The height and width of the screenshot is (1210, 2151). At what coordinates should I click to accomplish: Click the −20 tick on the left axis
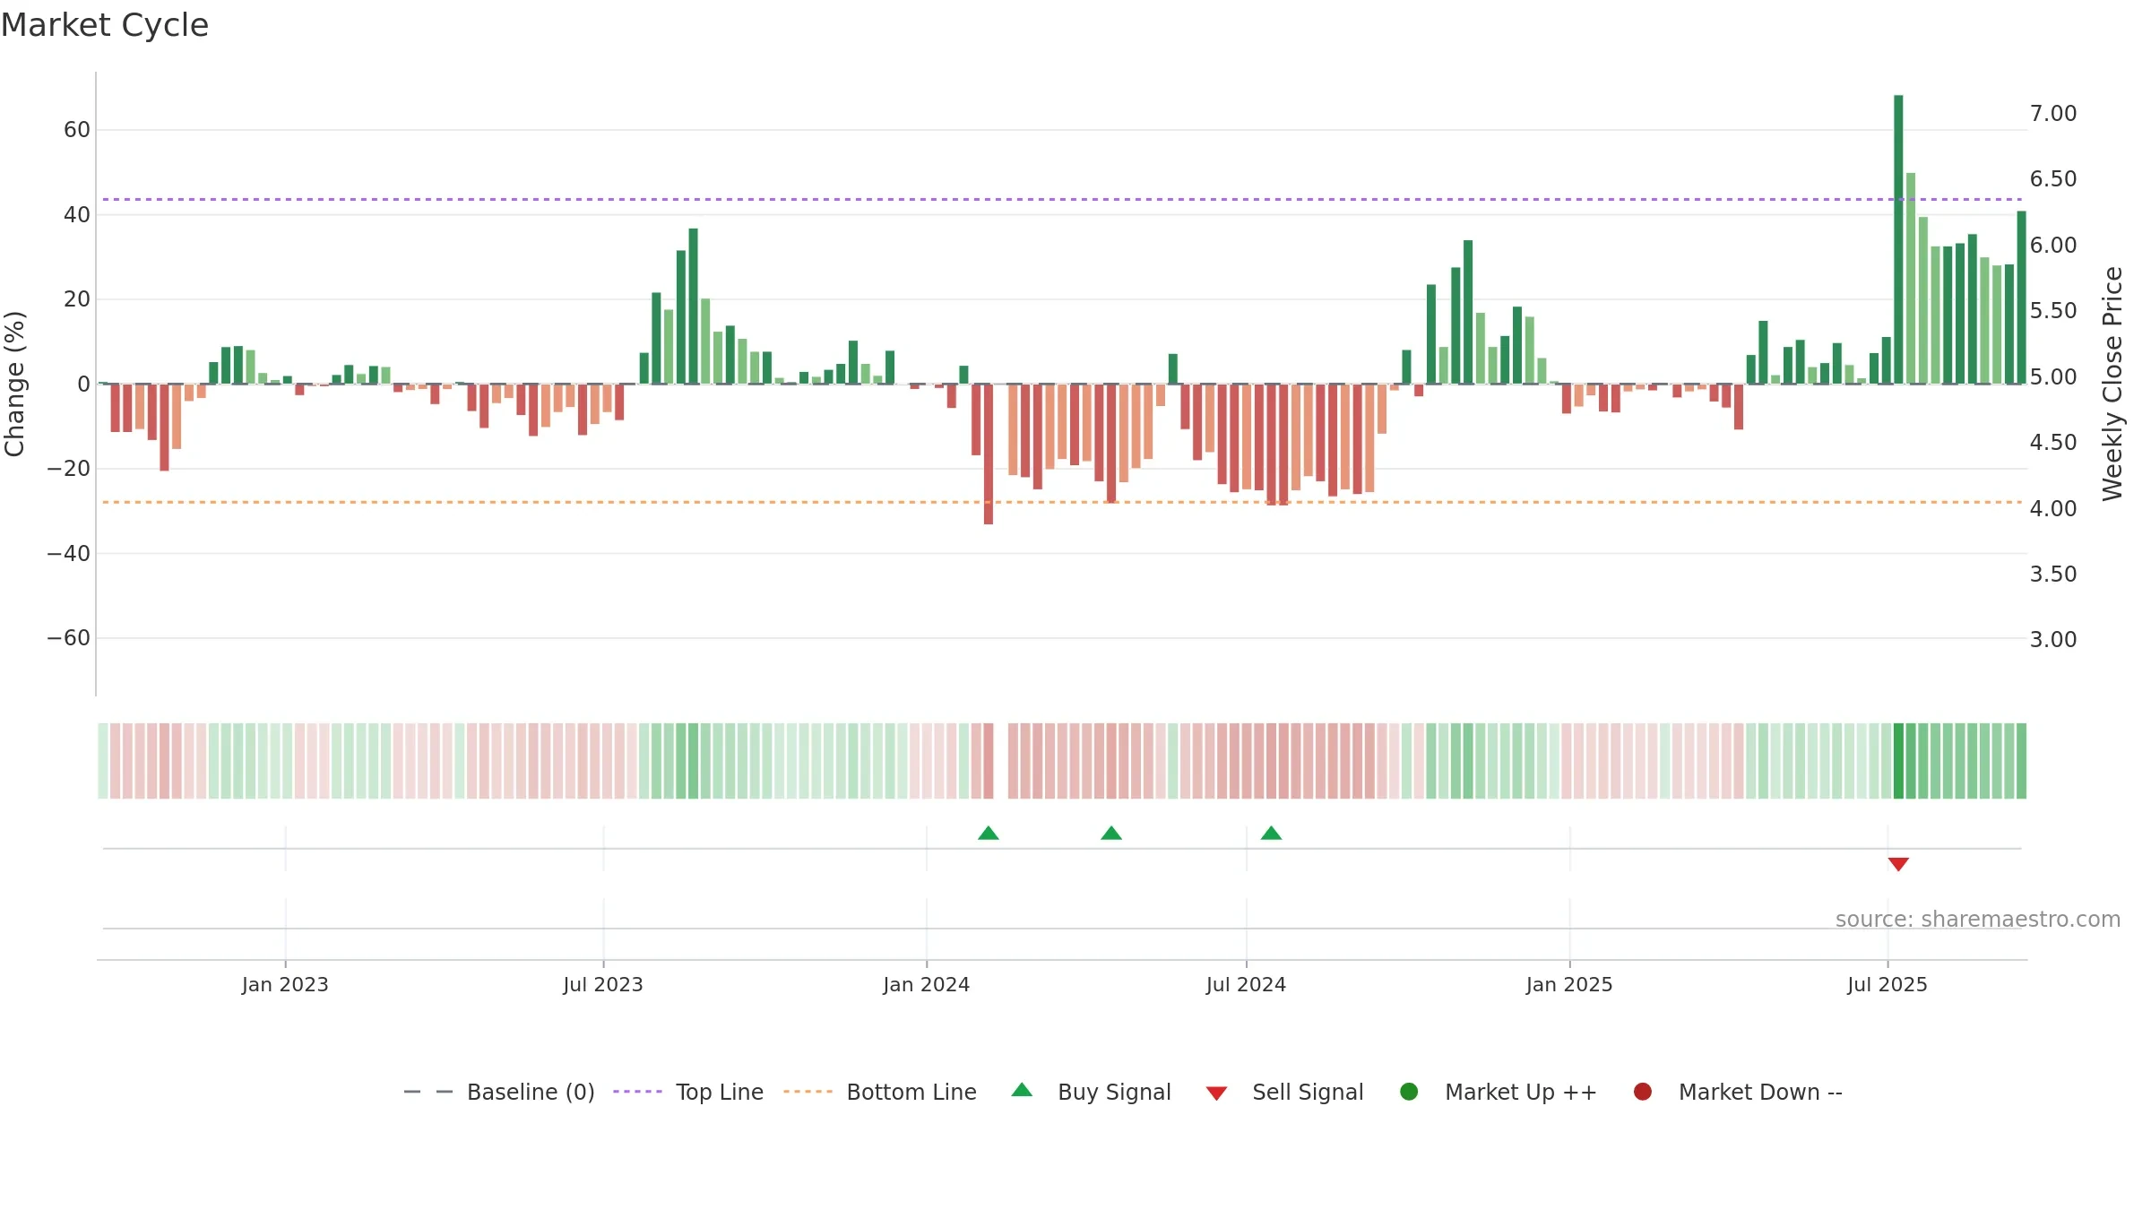(69, 469)
